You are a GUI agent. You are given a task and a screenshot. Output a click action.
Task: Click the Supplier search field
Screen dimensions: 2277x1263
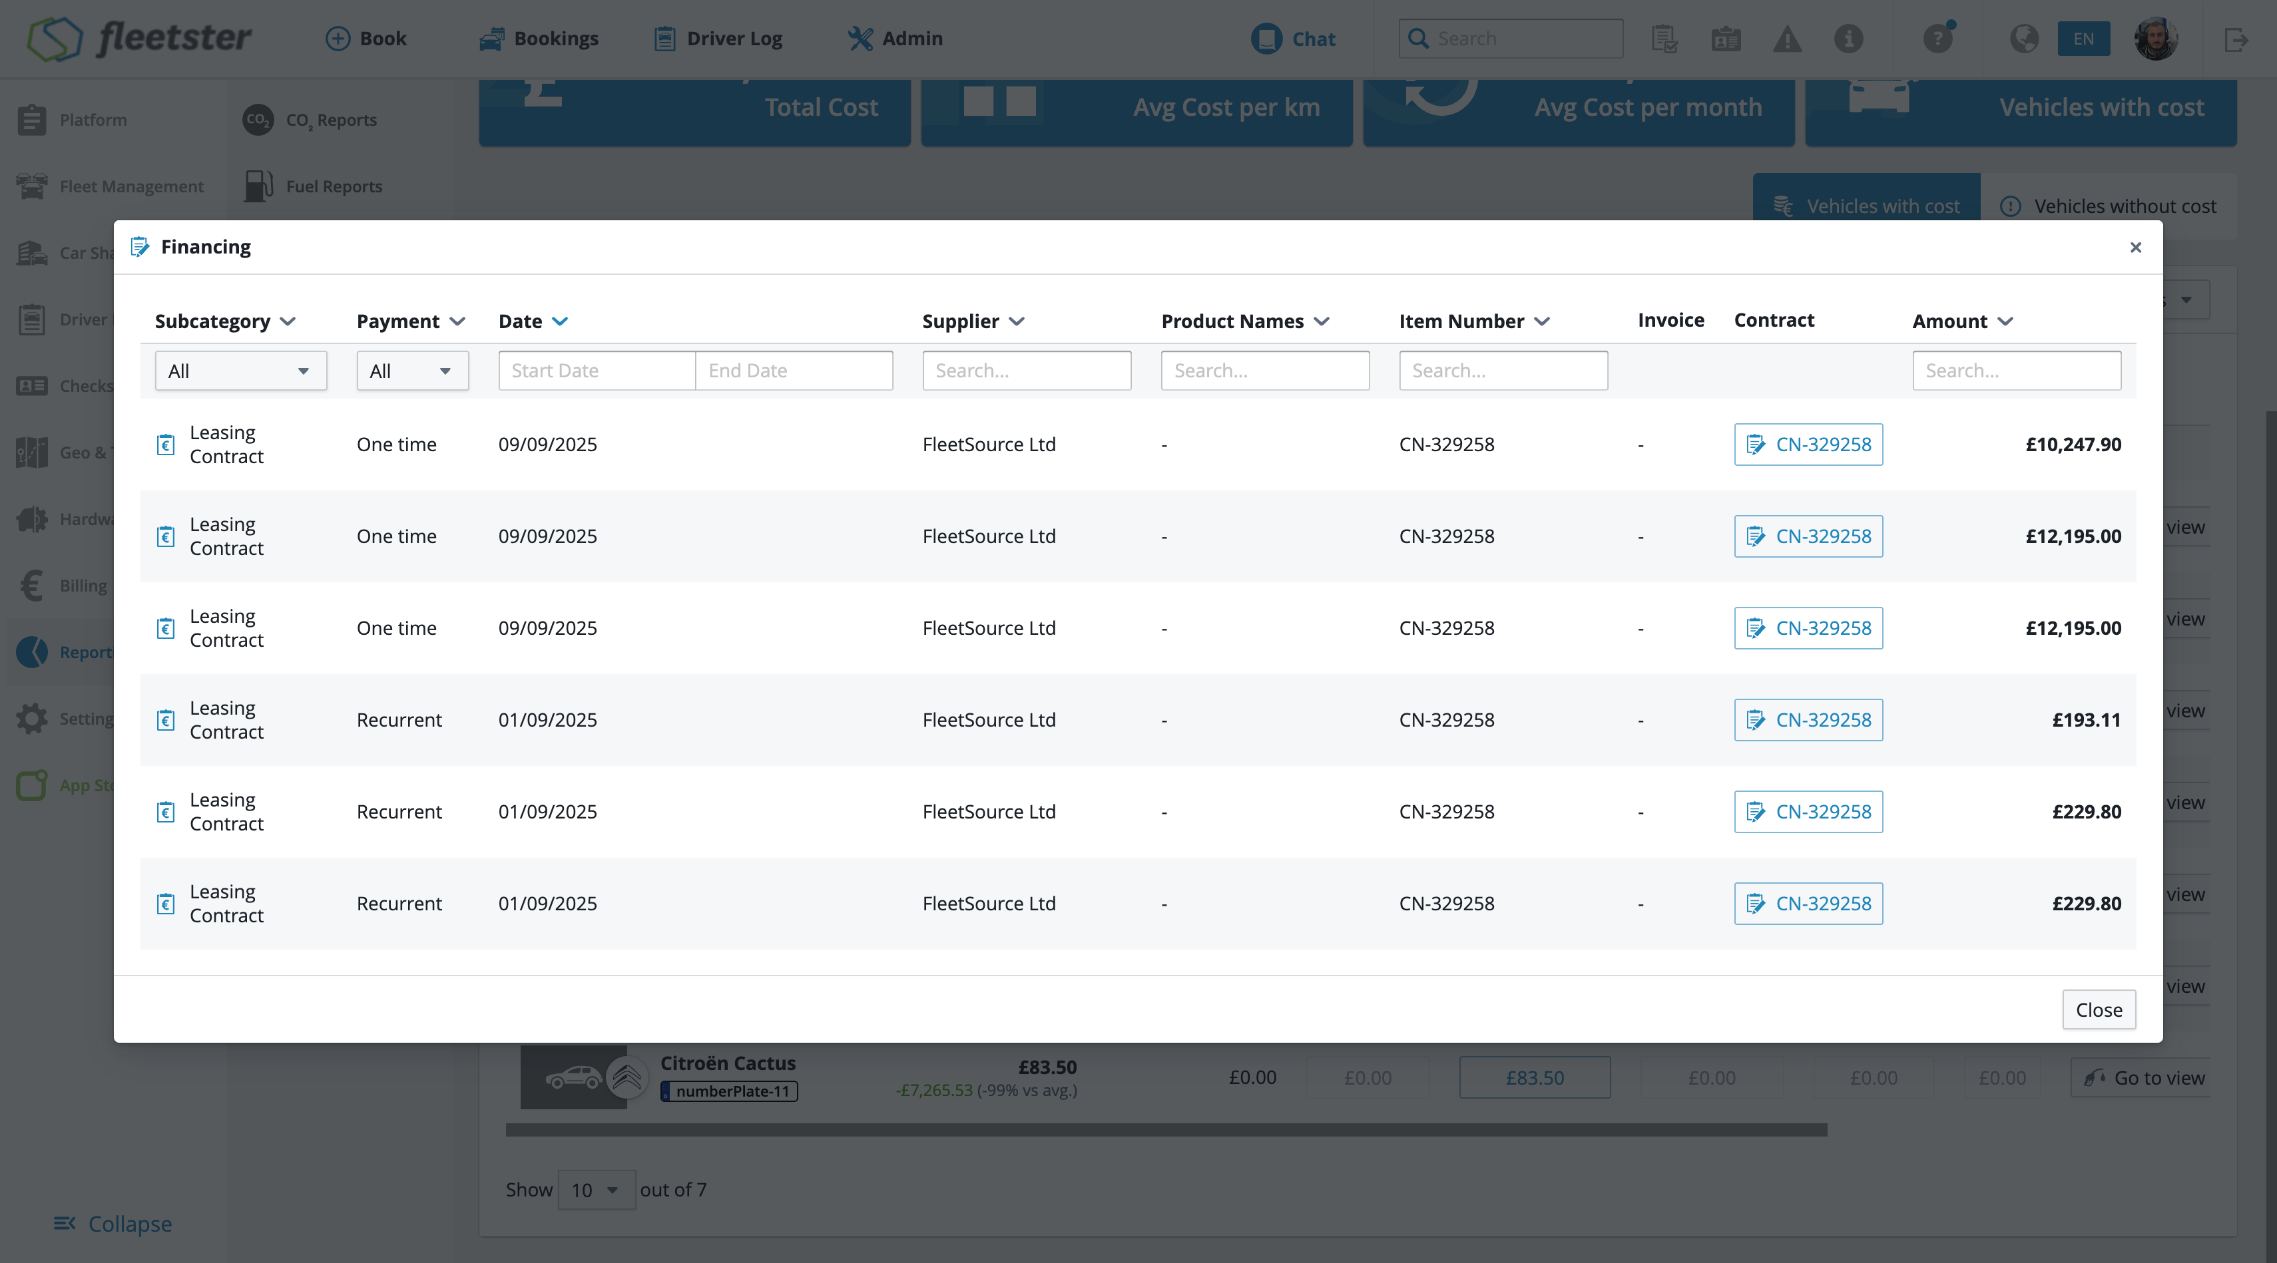pyautogui.click(x=1026, y=371)
